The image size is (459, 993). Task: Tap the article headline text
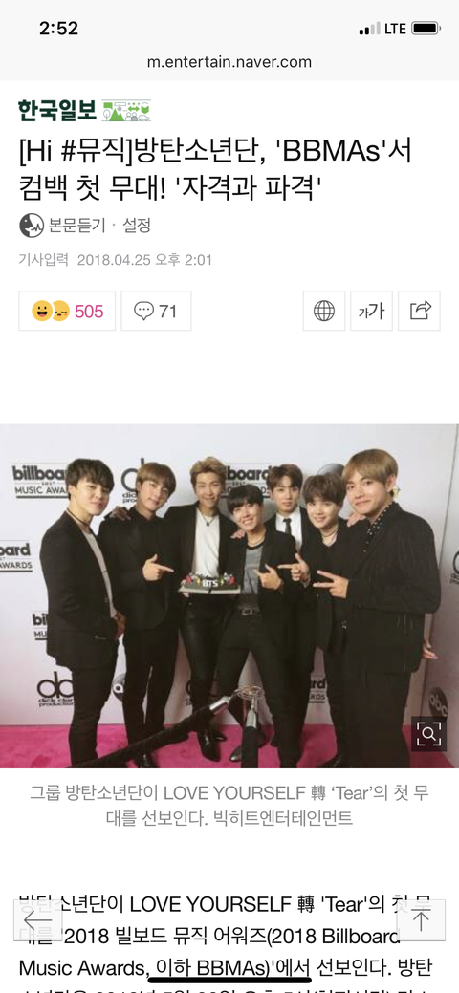215,170
